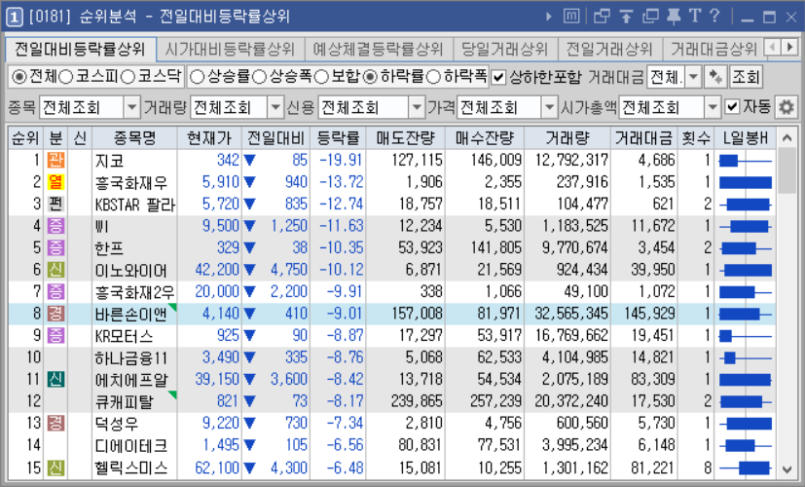Pin the window with the pushpin icon

point(673,17)
